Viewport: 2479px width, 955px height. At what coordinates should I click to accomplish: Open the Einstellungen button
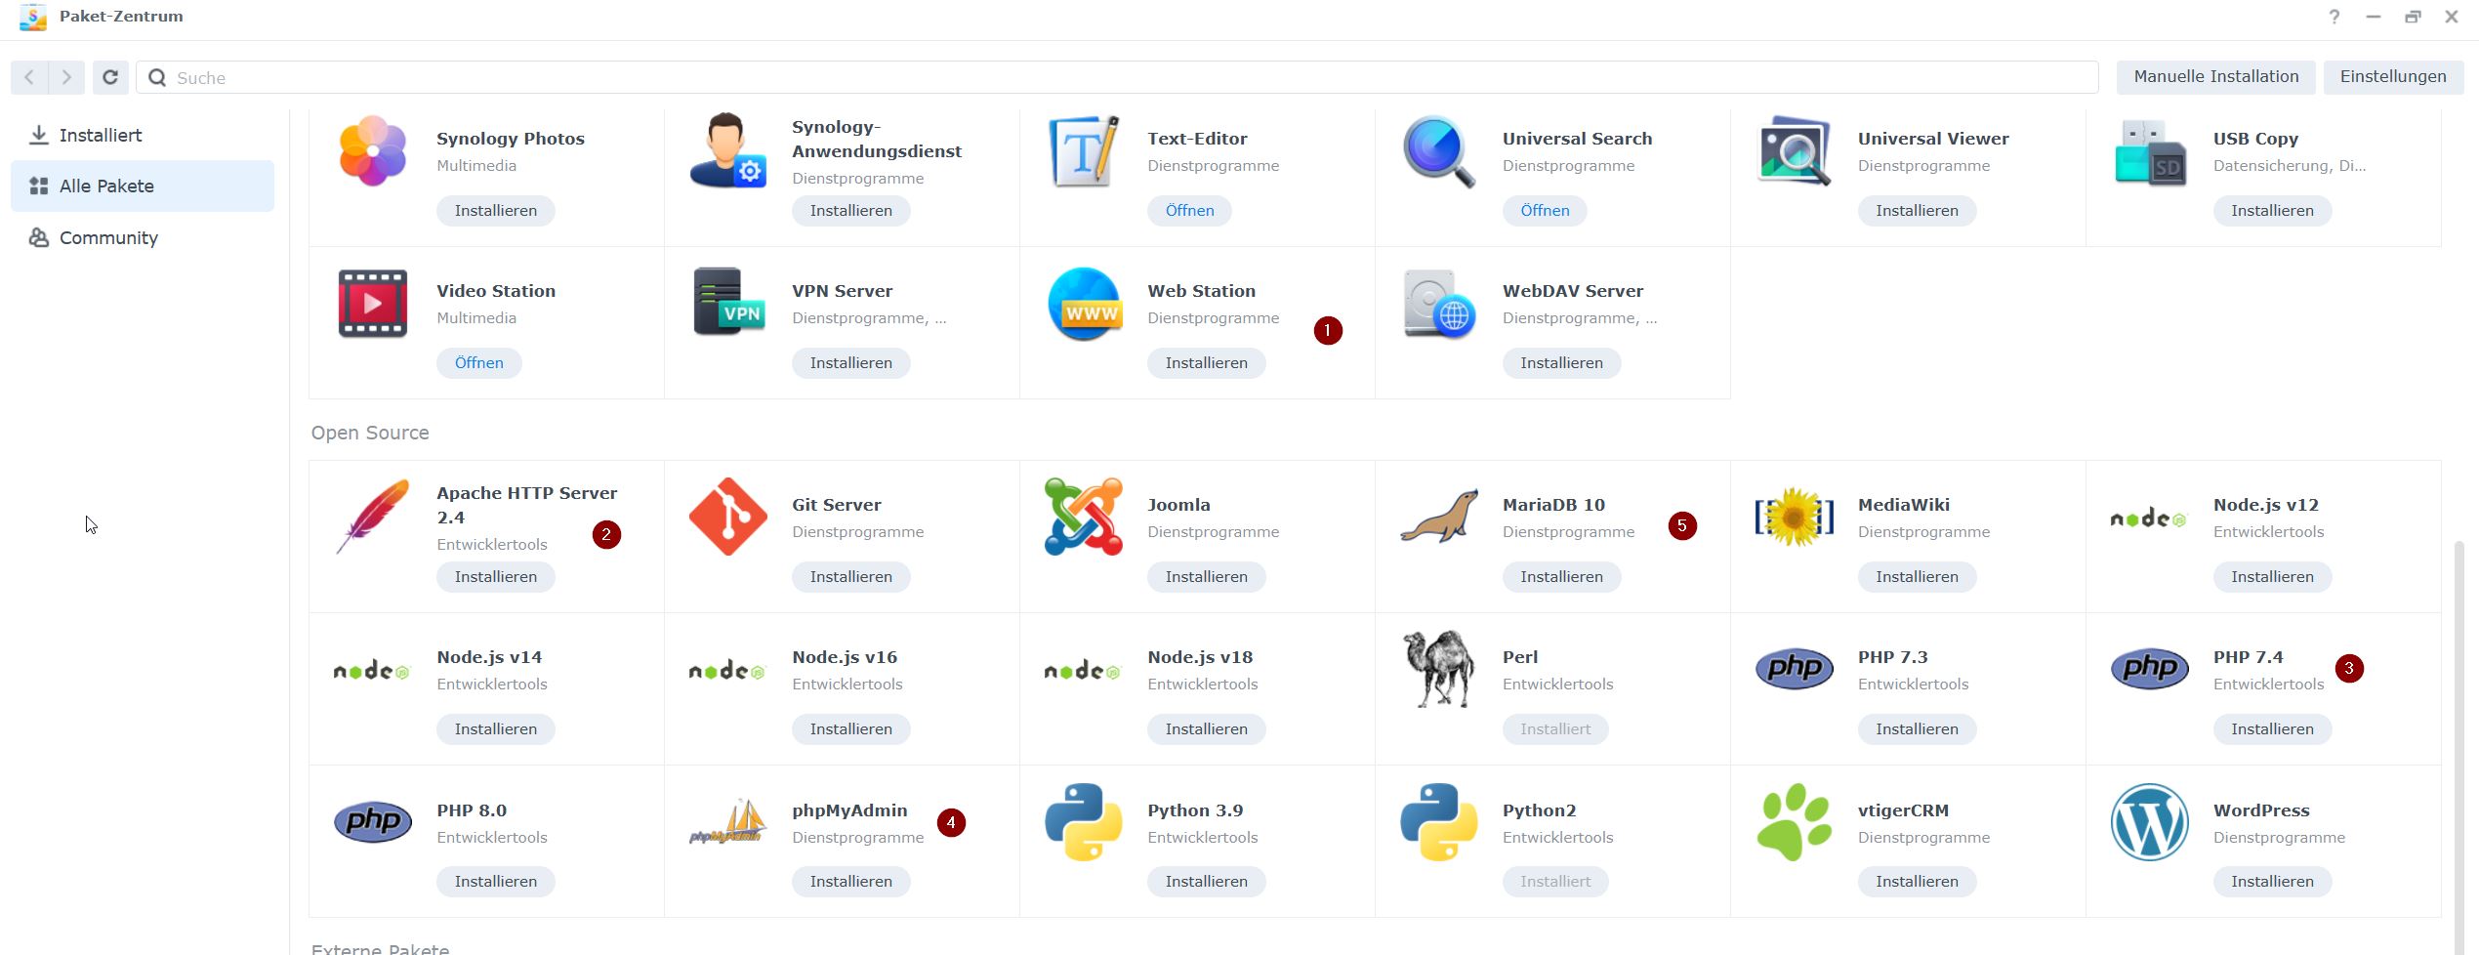tap(2393, 77)
